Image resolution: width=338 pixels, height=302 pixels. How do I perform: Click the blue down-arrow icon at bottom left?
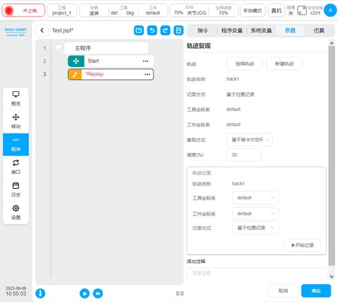(x=40, y=293)
